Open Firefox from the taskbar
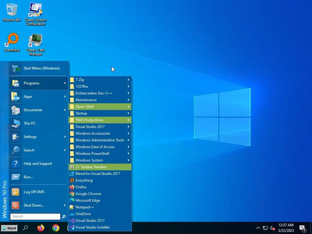Image resolution: width=312 pixels, height=234 pixels. pyautogui.click(x=41, y=228)
